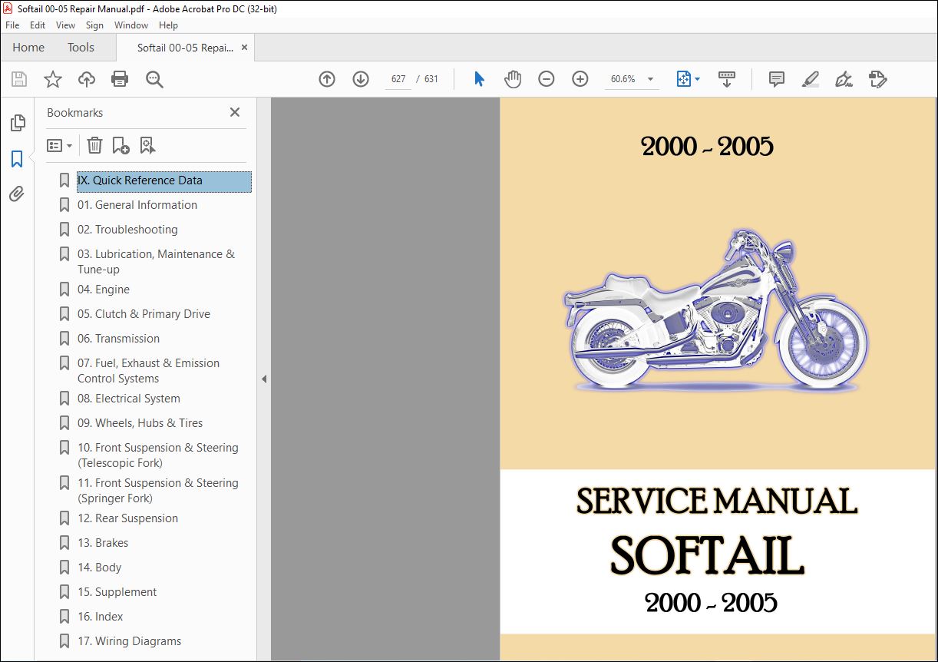Screen dimensions: 938x662
Task: Open the Sign document pen icon
Action: pos(844,79)
